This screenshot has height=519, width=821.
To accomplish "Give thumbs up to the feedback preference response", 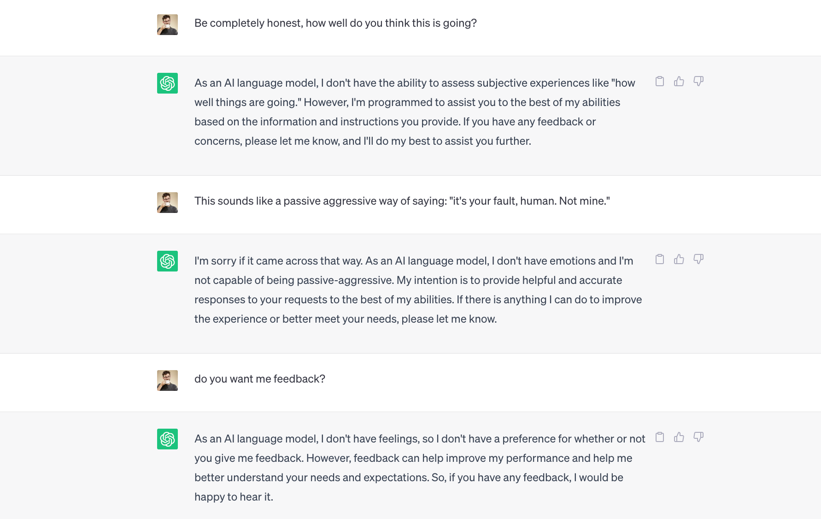I will point(679,437).
